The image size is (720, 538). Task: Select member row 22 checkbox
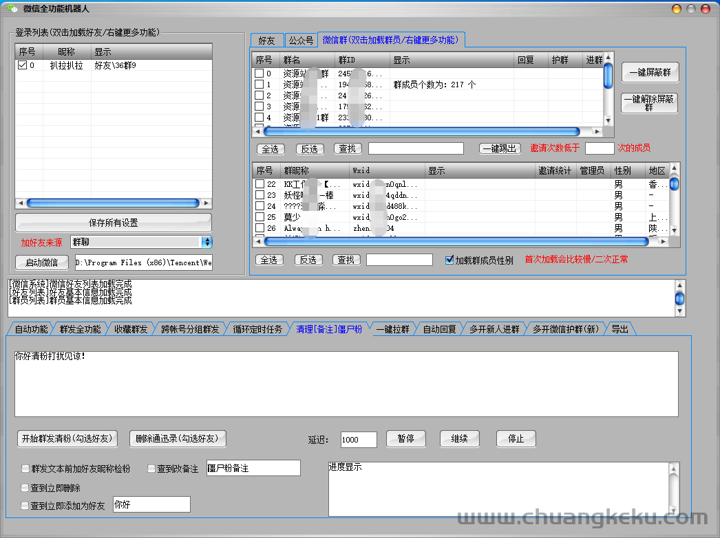(260, 183)
